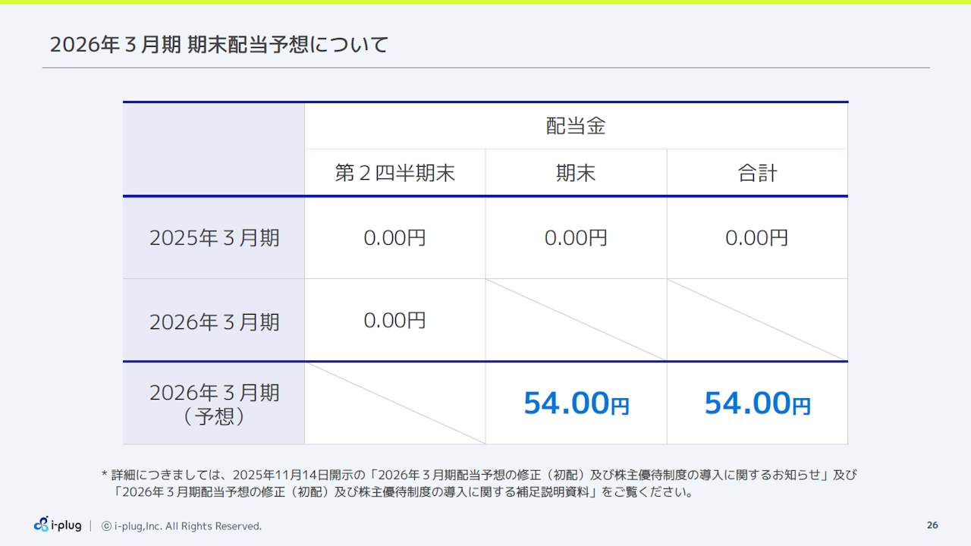Select the 0.00円 cell for 2025年3月期 second quarter
971x546 pixels.
(394, 237)
